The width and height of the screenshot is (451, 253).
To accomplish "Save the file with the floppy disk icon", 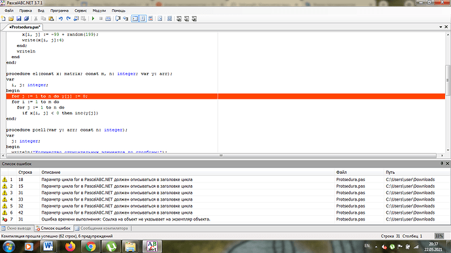I will coord(19,19).
